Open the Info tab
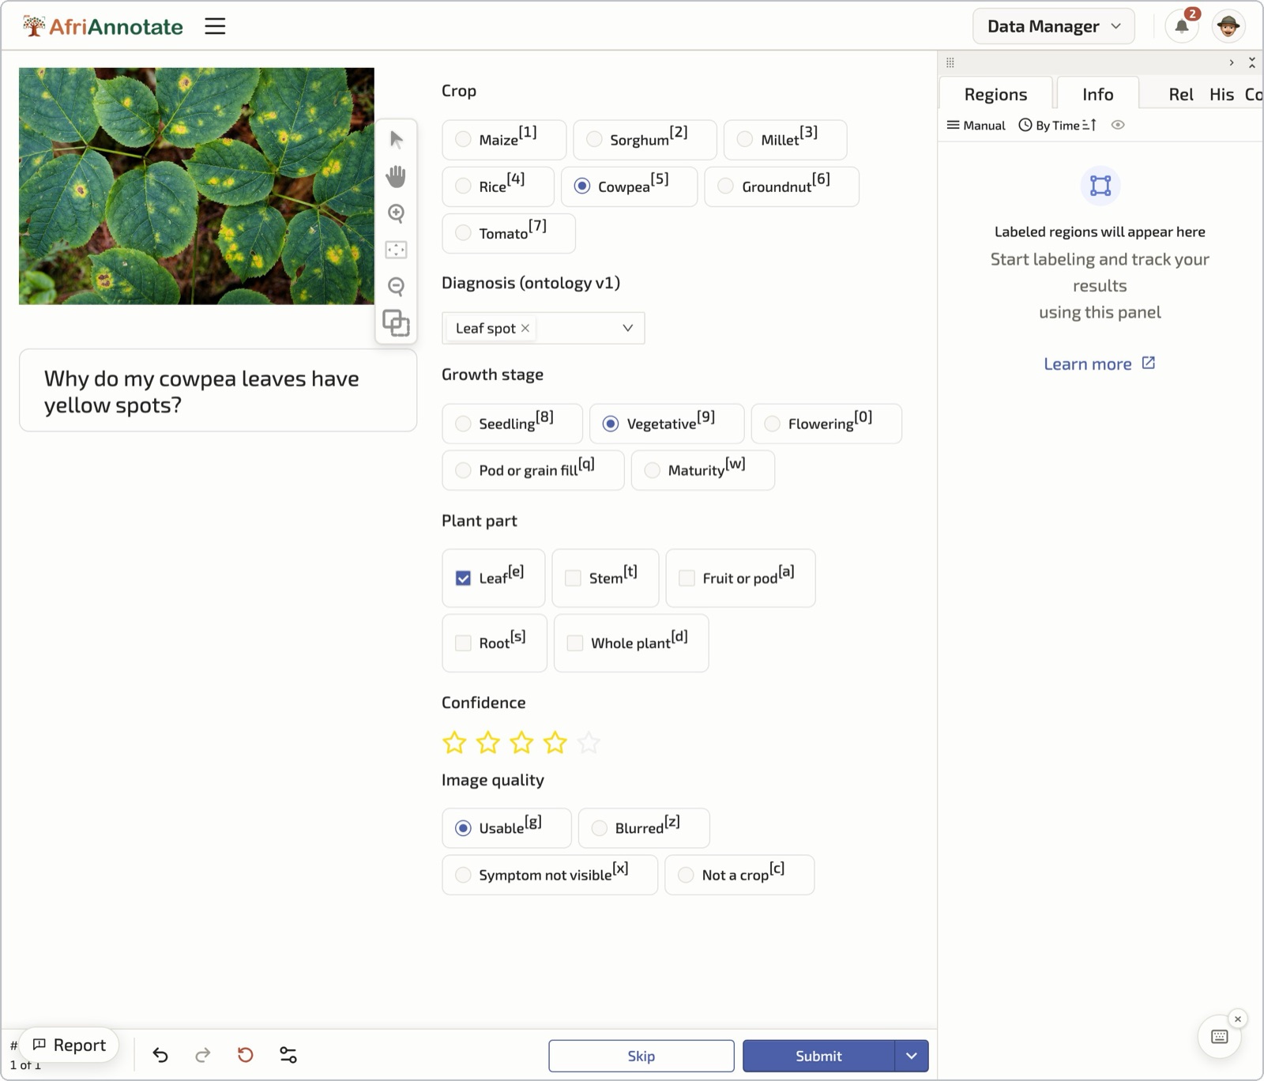Screen dimensions: 1264x1081 pos(1097,94)
